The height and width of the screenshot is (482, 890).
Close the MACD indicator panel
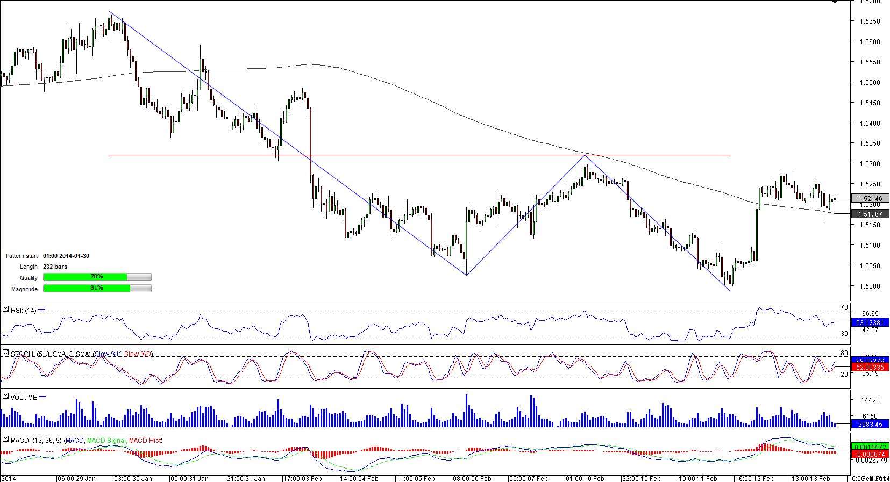click(5, 440)
